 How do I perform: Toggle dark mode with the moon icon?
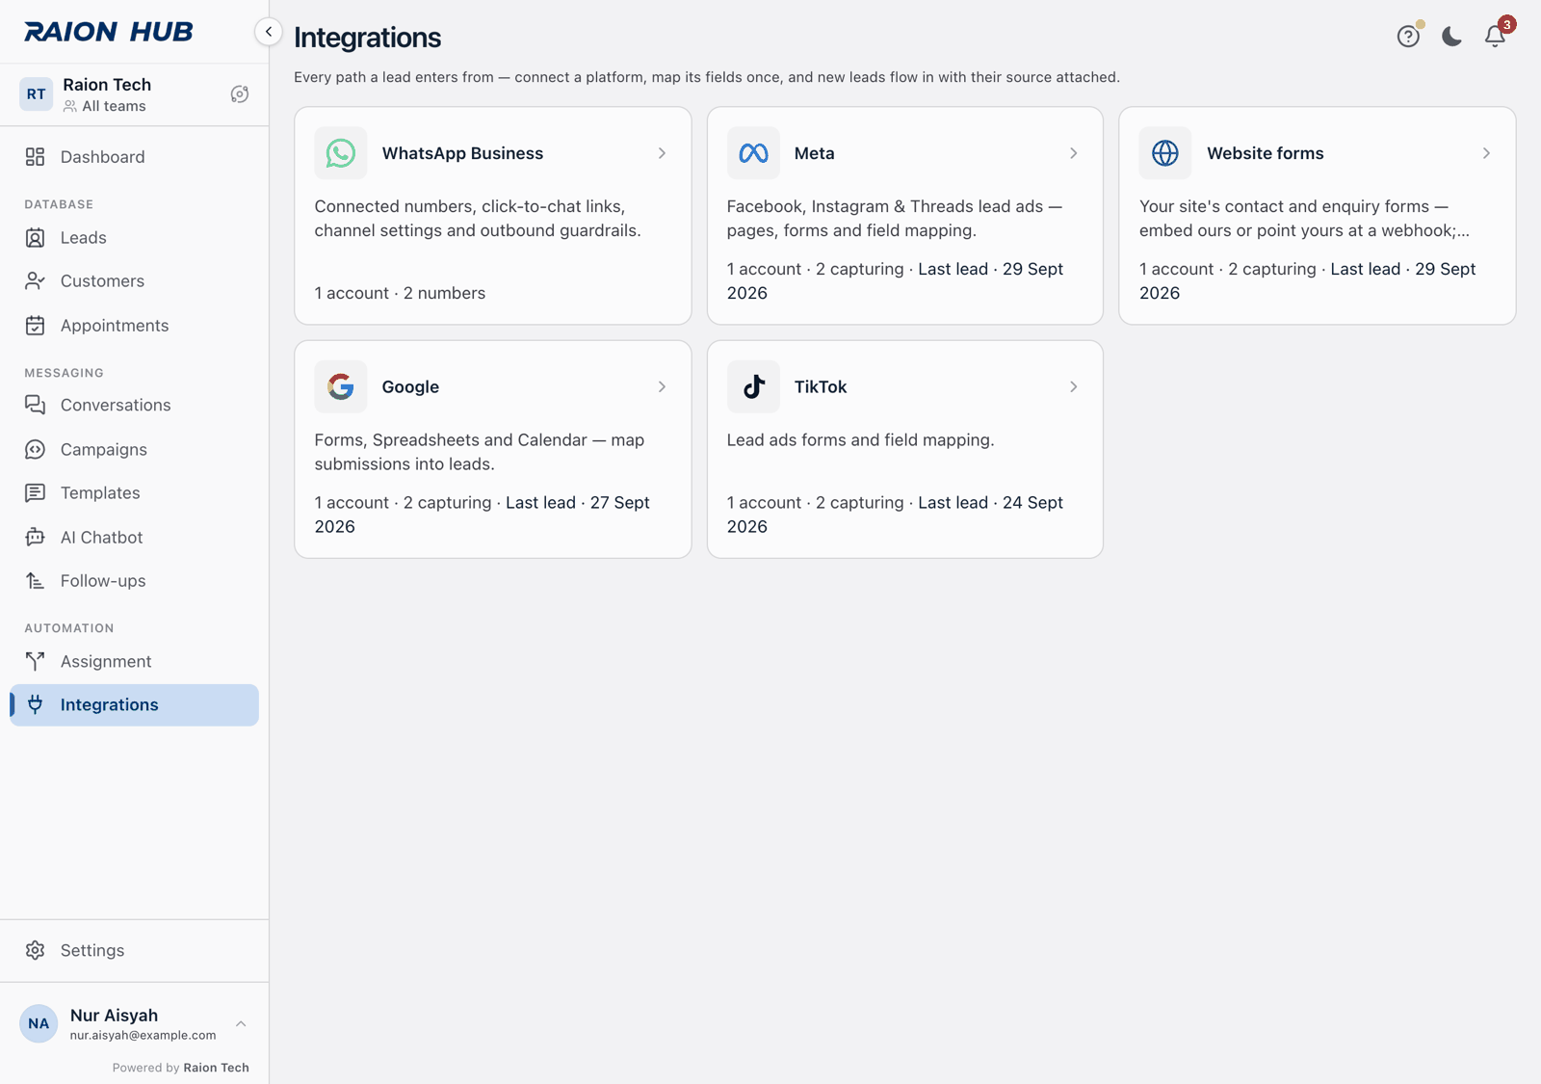point(1451,37)
